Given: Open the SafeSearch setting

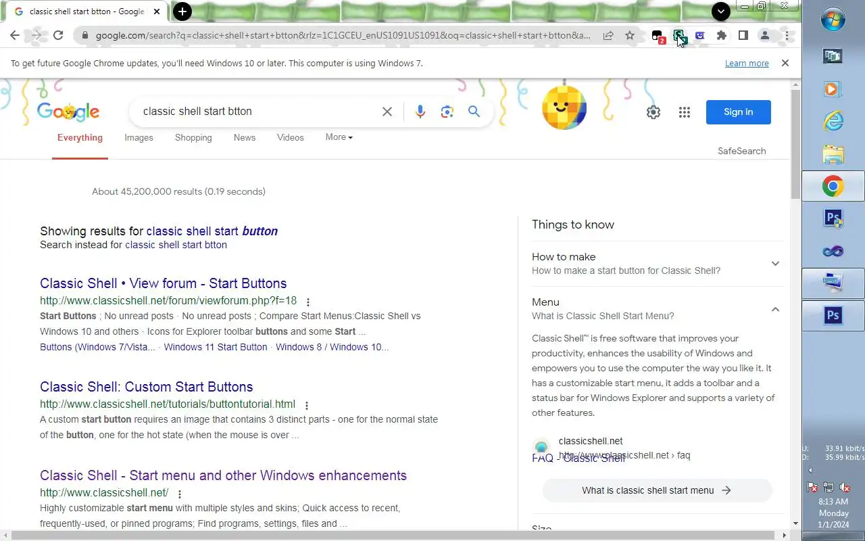Looking at the screenshot, I should (741, 151).
